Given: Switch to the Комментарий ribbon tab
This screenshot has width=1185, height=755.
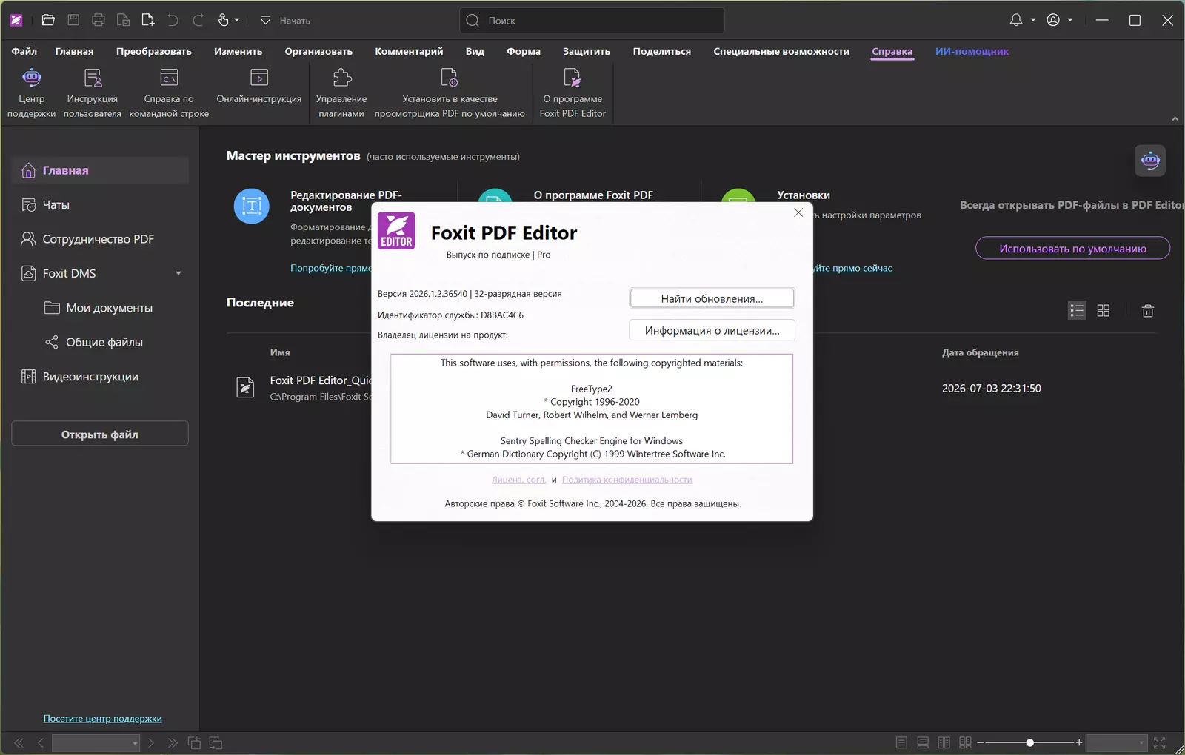Looking at the screenshot, I should [409, 51].
